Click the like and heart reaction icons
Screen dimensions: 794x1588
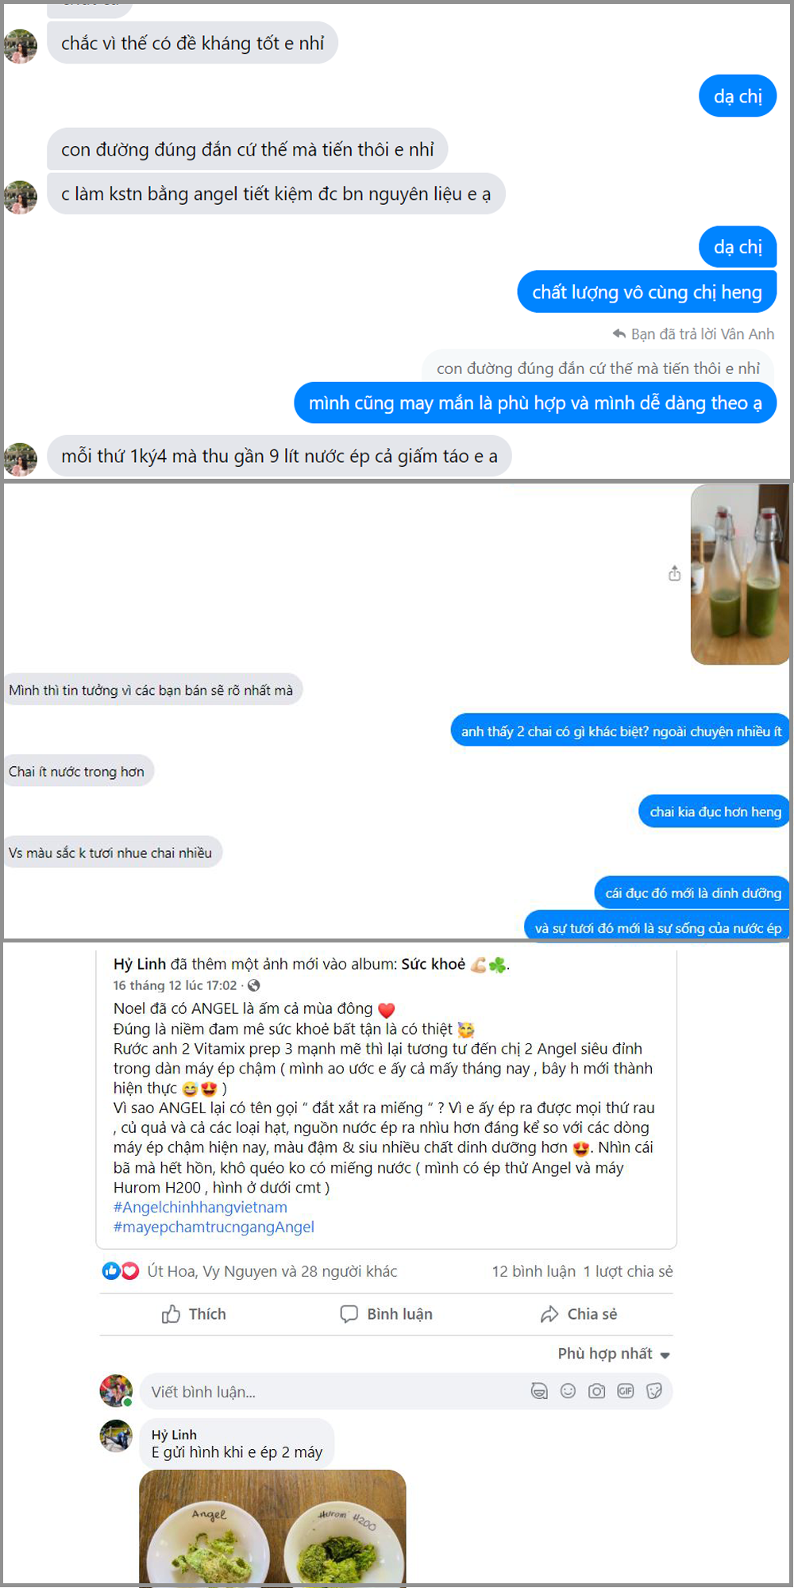[x=121, y=1270]
